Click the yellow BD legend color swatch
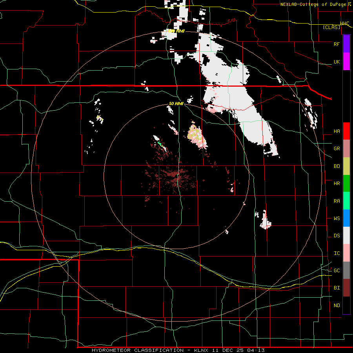353x353 pixels. click(346, 166)
